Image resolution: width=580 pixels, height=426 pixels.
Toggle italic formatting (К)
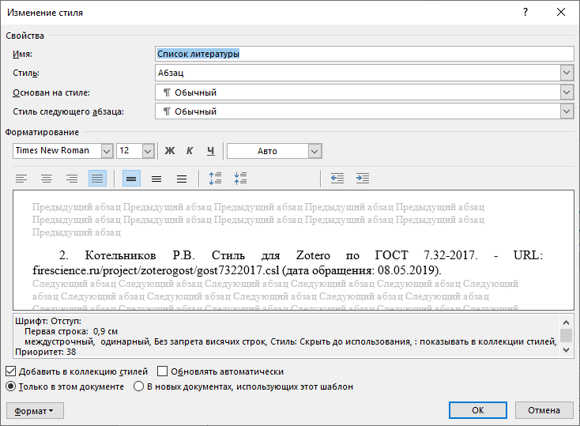pyautogui.click(x=190, y=151)
